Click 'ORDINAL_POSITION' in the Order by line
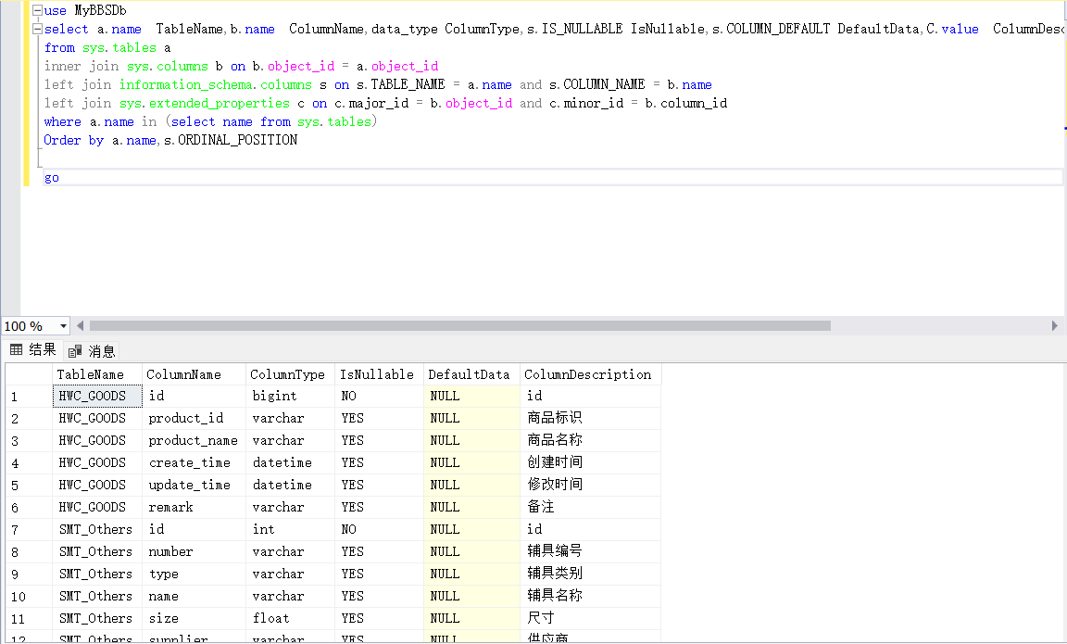The height and width of the screenshot is (644, 1067). [237, 140]
